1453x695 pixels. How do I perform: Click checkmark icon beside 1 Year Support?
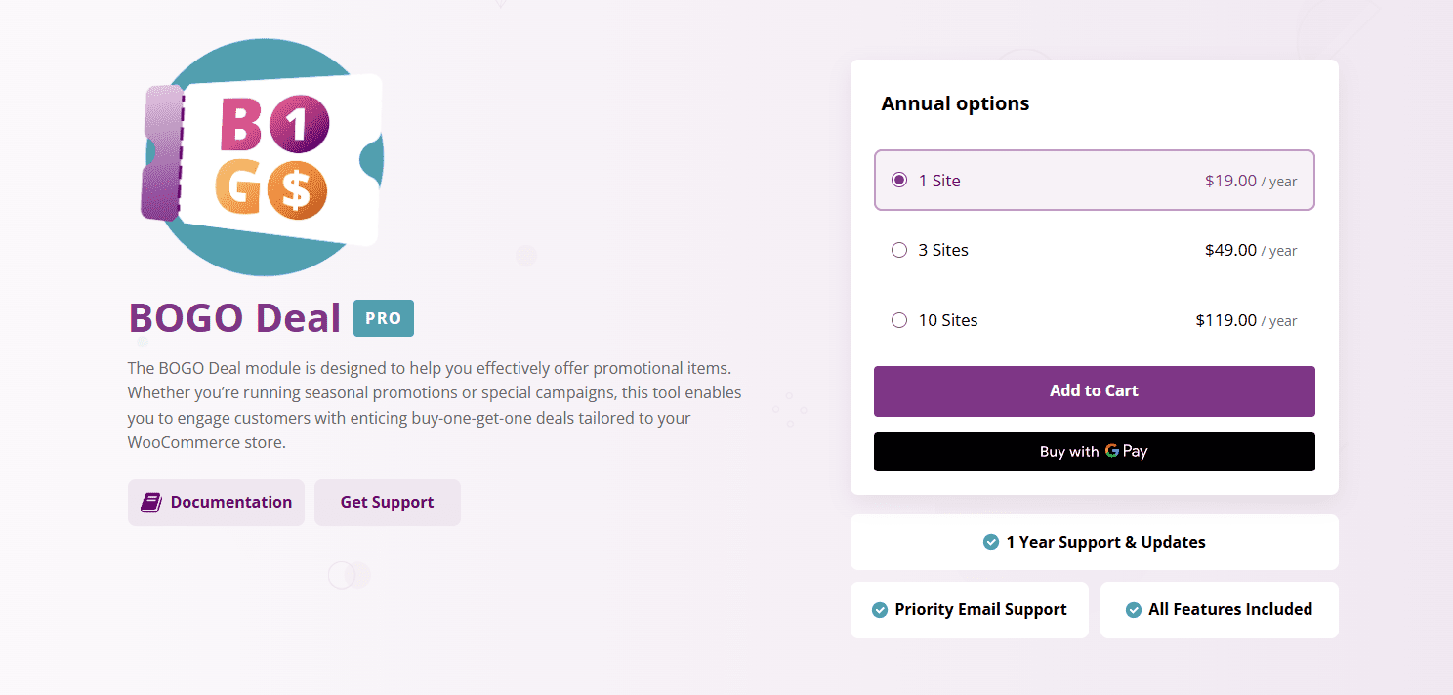(991, 542)
